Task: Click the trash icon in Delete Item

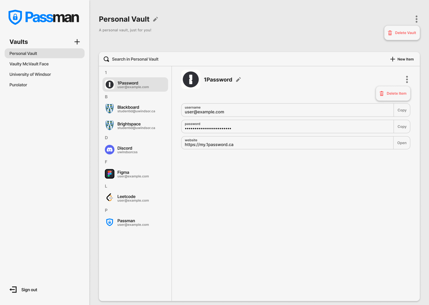Action: point(382,93)
